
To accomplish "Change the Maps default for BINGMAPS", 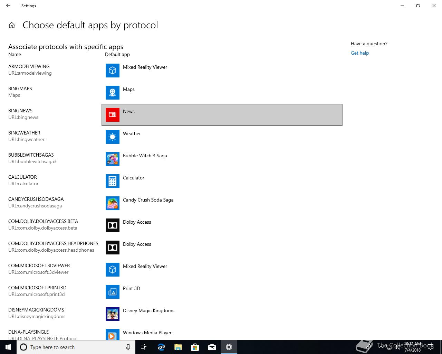I will pos(222,93).
